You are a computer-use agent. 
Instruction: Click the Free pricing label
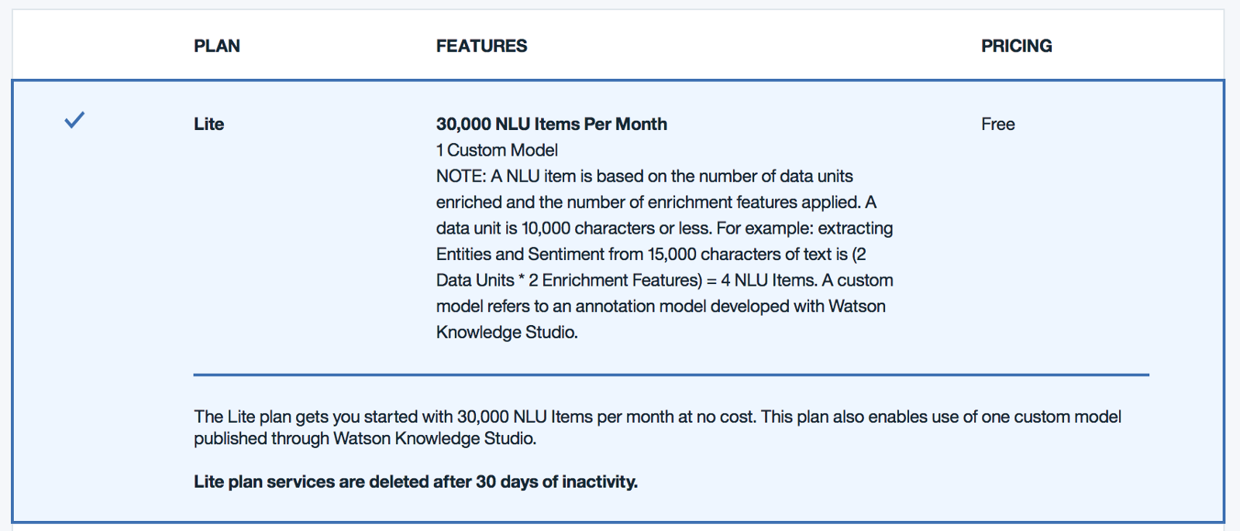(997, 124)
